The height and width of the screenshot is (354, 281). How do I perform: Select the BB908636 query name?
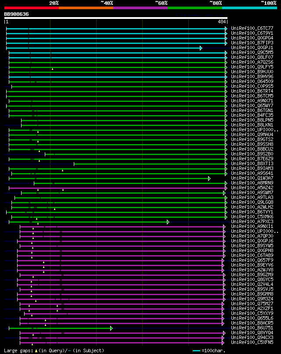(17, 14)
